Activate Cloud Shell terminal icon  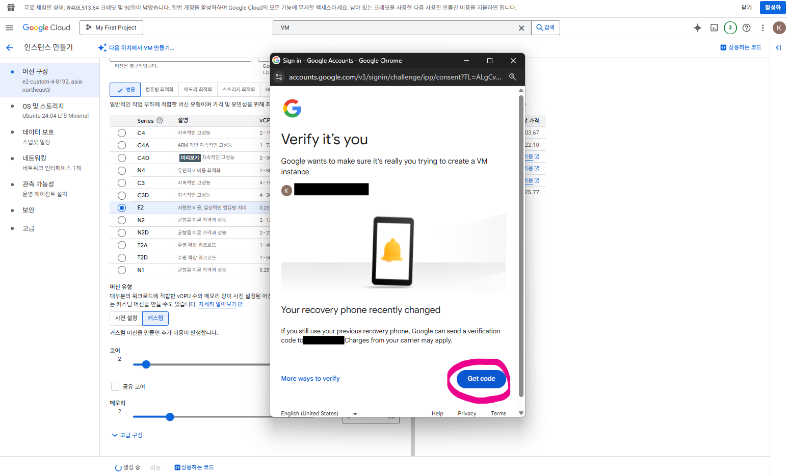click(714, 28)
